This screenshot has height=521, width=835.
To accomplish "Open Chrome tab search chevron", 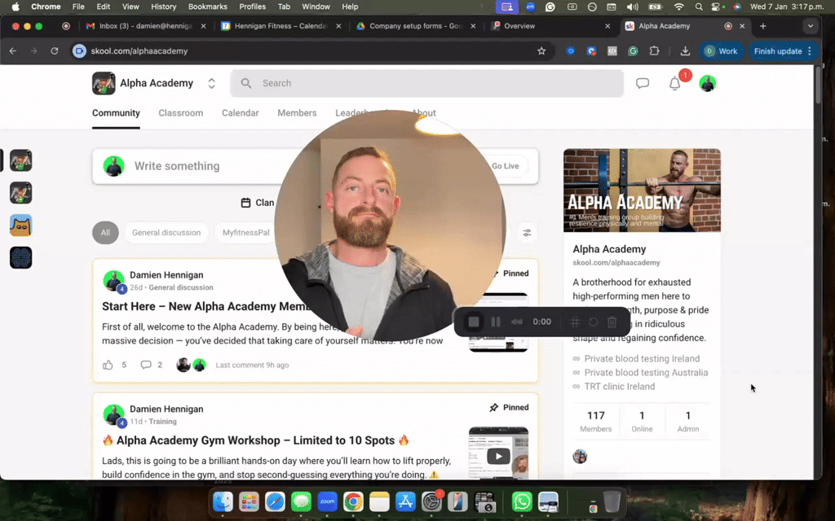I will coord(810,26).
